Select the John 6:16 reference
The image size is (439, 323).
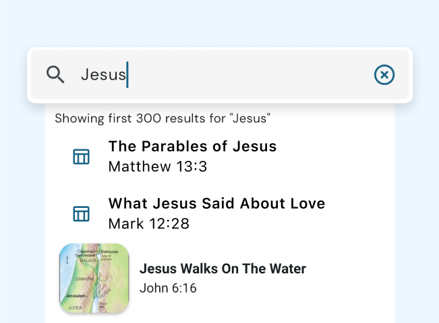pos(168,288)
